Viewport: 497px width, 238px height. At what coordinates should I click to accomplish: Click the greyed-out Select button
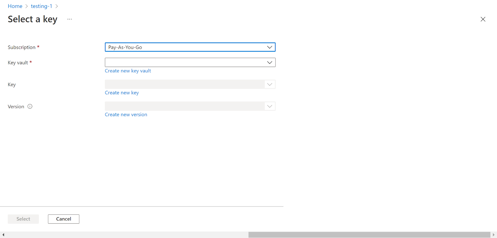point(23,219)
